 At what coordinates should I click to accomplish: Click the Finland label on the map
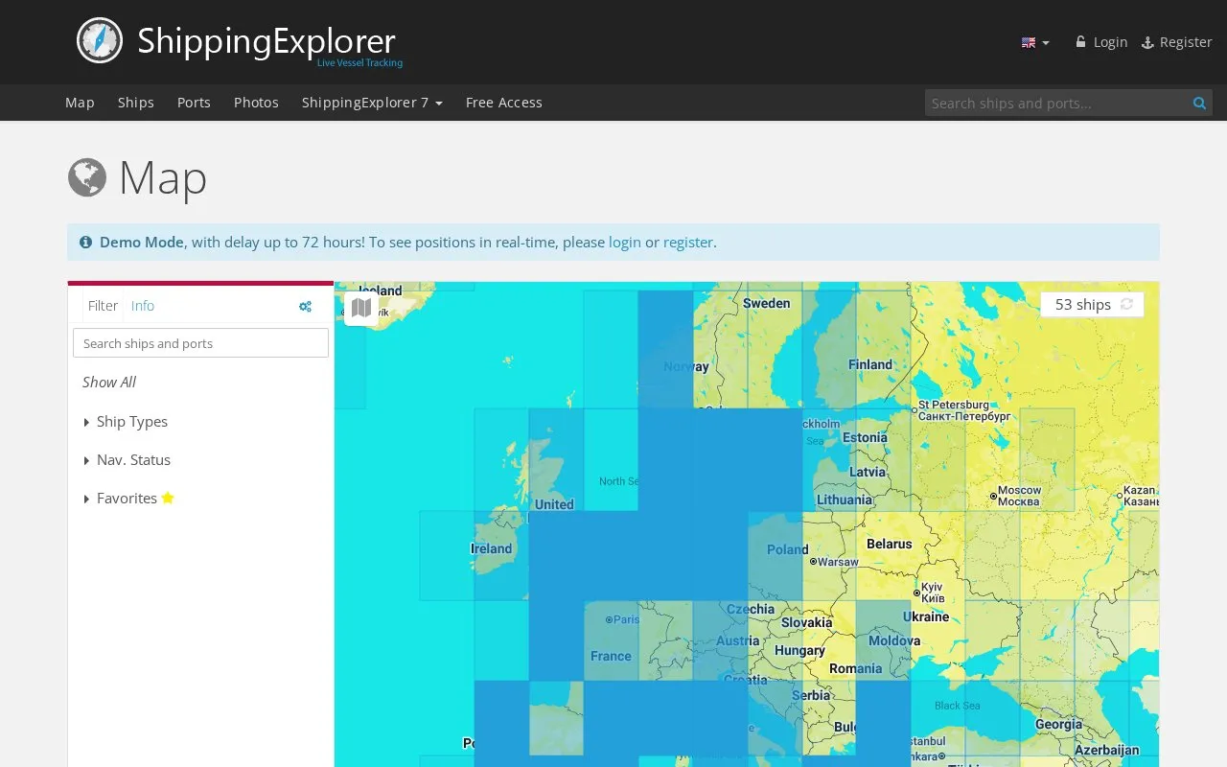coord(870,364)
